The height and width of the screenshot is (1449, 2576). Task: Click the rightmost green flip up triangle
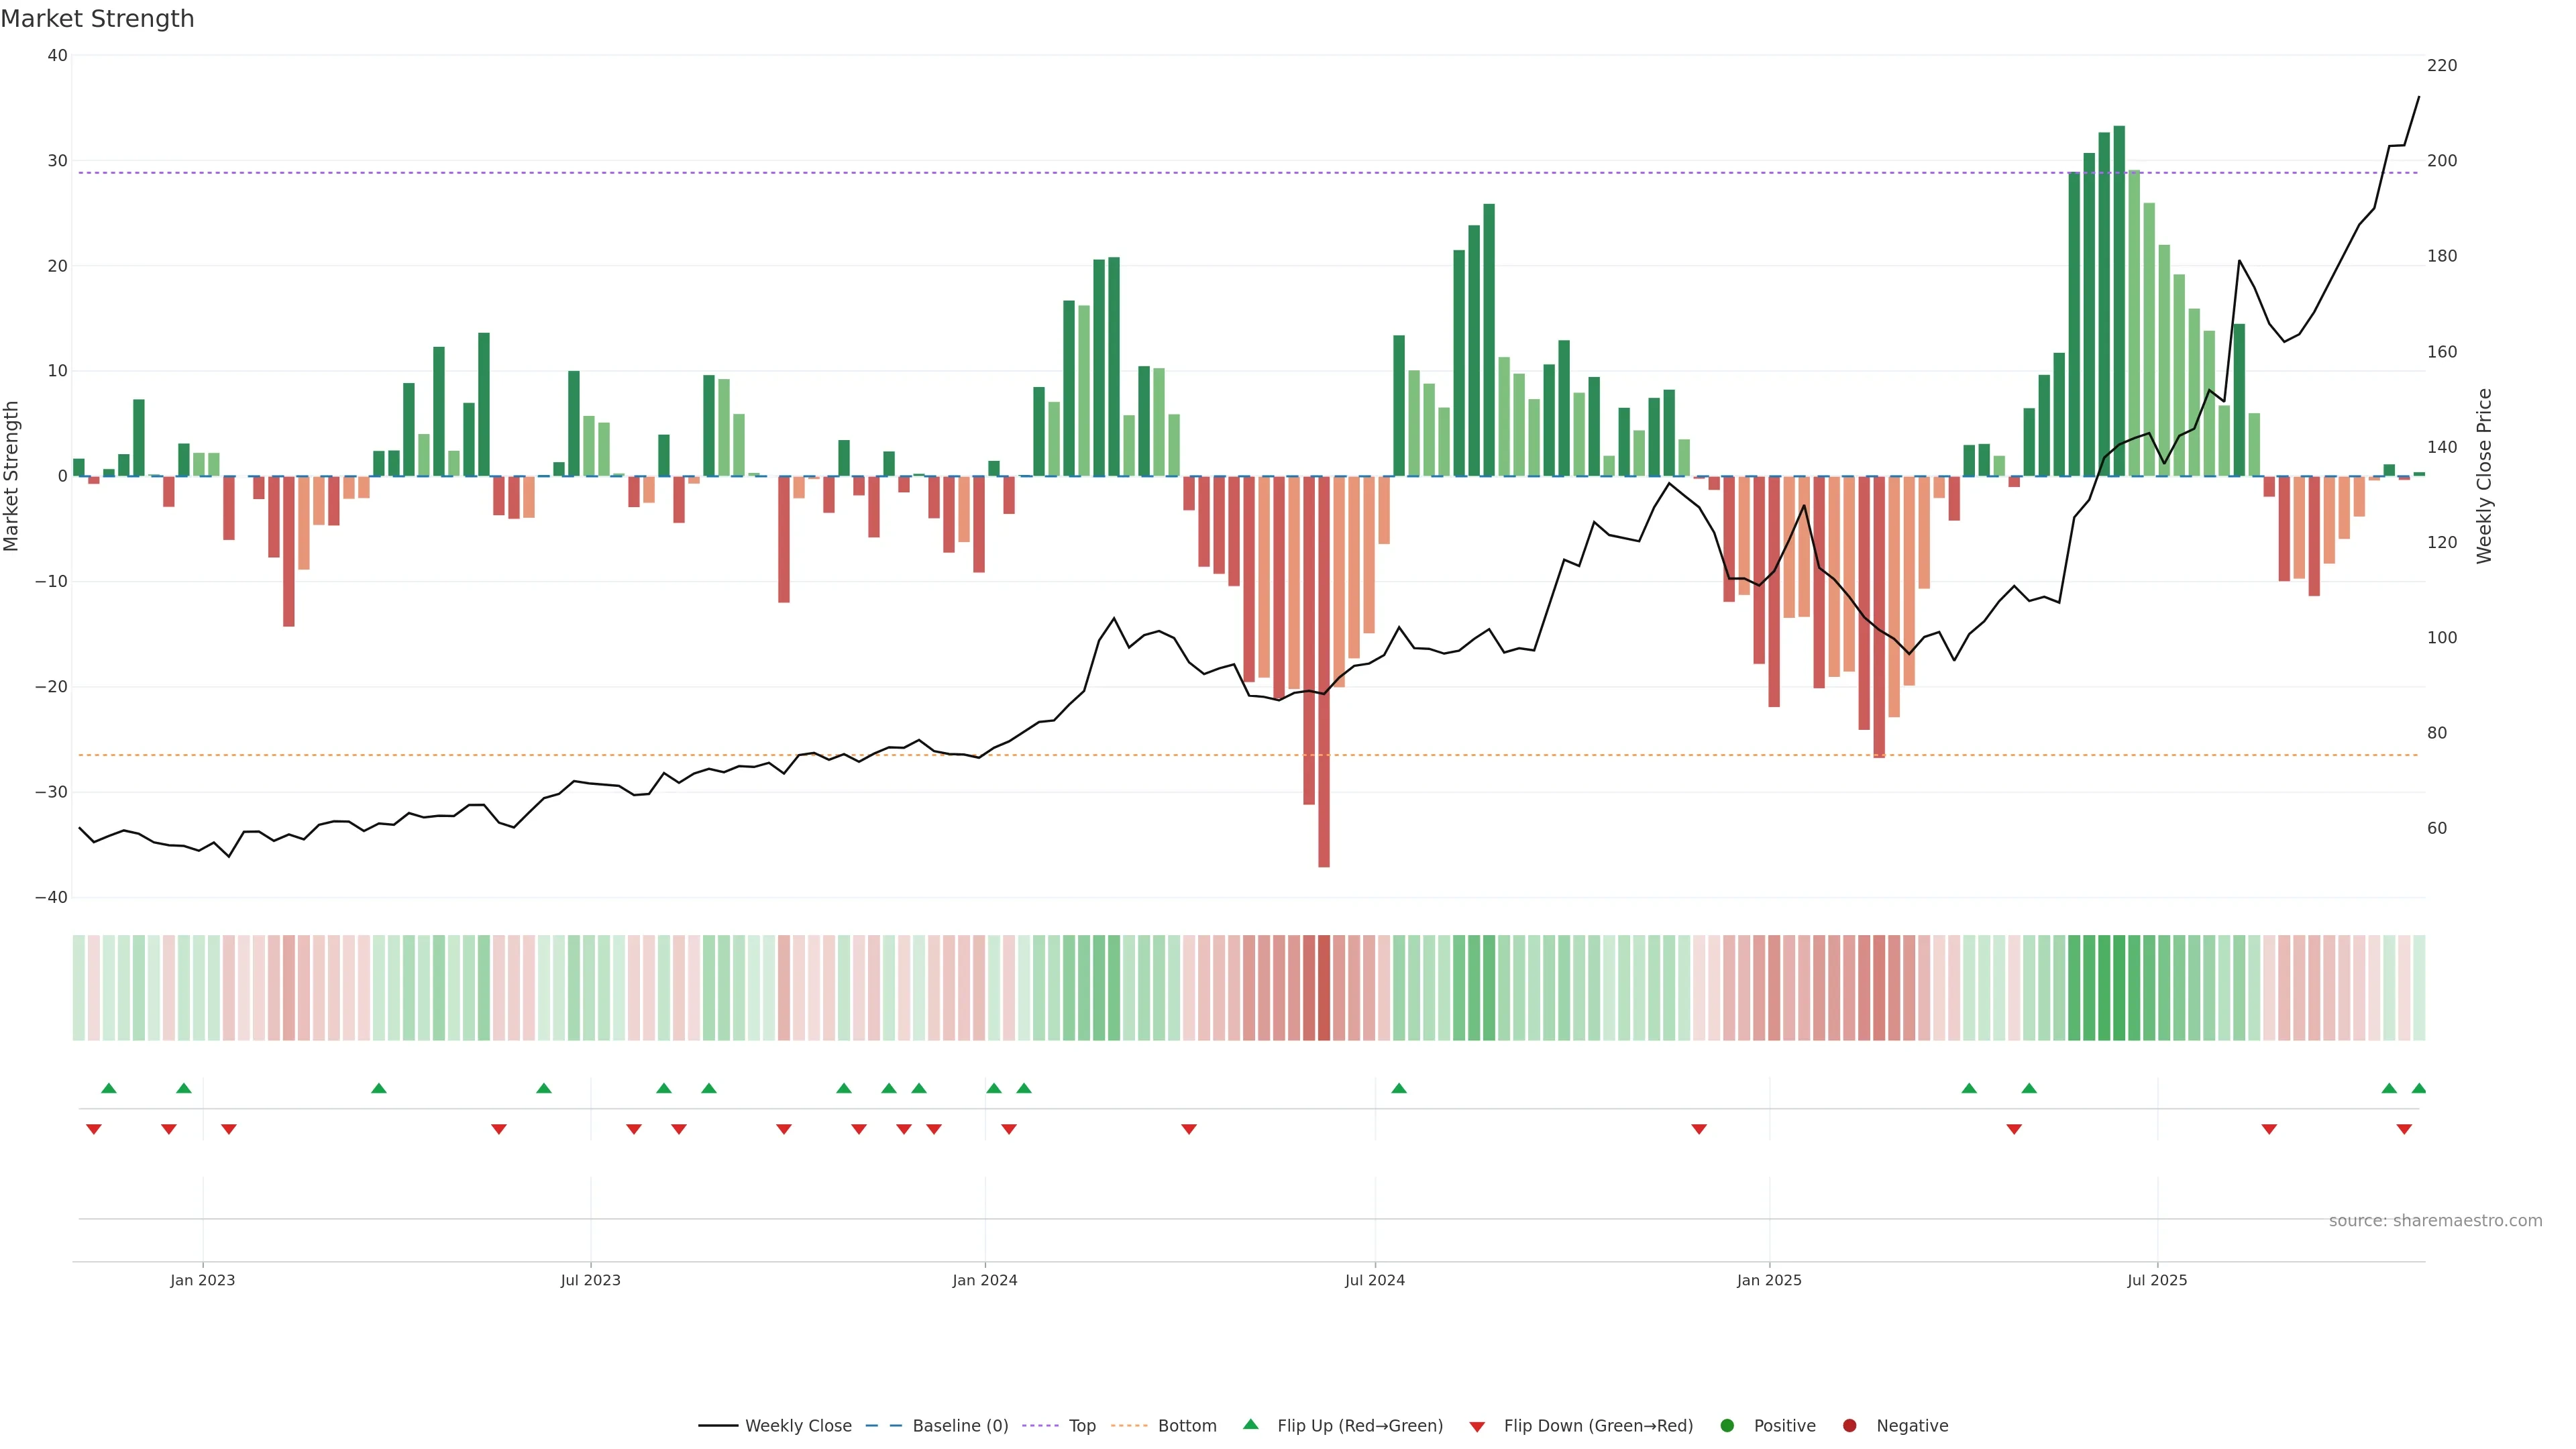pos(2418,1088)
